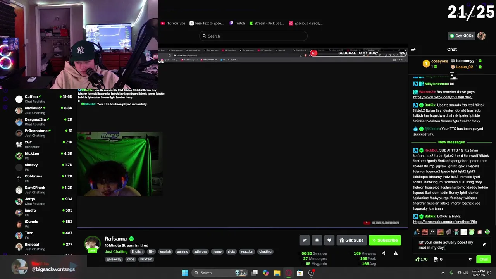The width and height of the screenshot is (496, 279).
Task: Click the Windows taskbar Search box
Action: tap(219, 273)
